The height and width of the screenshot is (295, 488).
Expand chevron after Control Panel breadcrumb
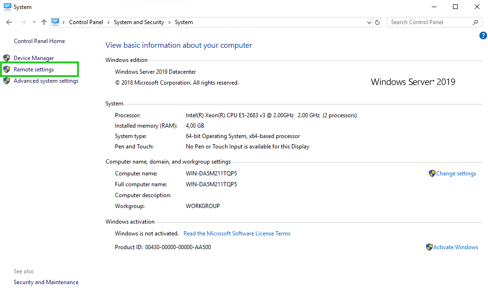108,22
